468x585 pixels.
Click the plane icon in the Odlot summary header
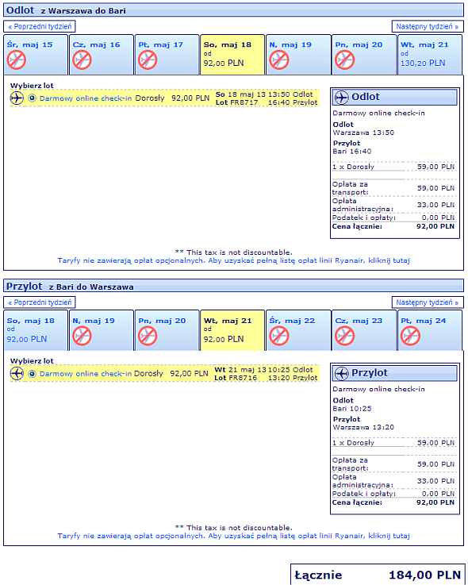pyautogui.click(x=342, y=98)
